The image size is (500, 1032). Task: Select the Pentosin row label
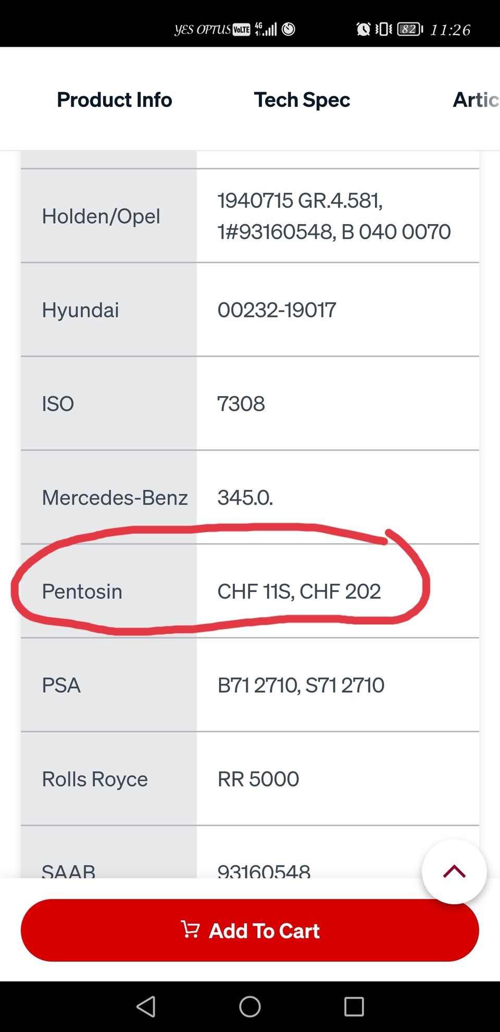[x=82, y=592]
